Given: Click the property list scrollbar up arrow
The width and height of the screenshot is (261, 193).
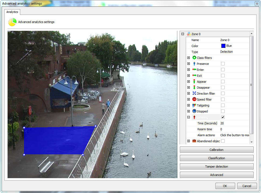Looking at the screenshot, I should click(252, 34).
